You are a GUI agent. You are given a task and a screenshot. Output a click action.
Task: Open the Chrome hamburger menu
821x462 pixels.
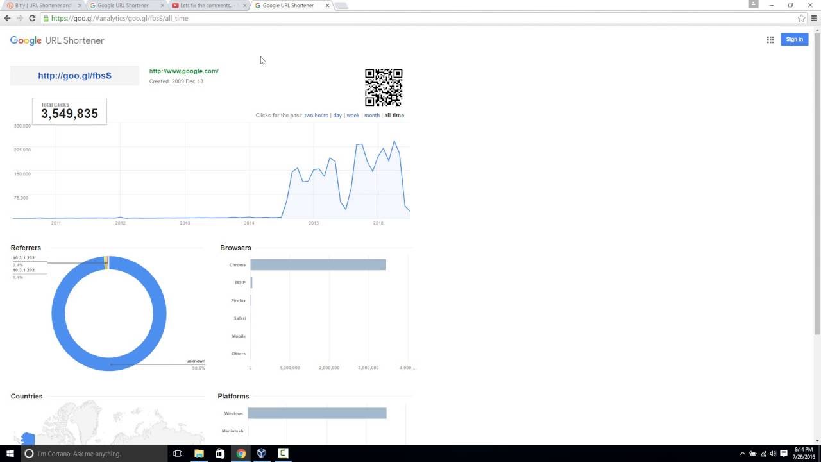coord(815,18)
